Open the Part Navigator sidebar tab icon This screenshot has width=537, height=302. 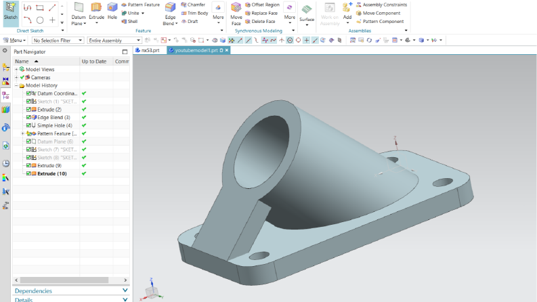click(5, 95)
